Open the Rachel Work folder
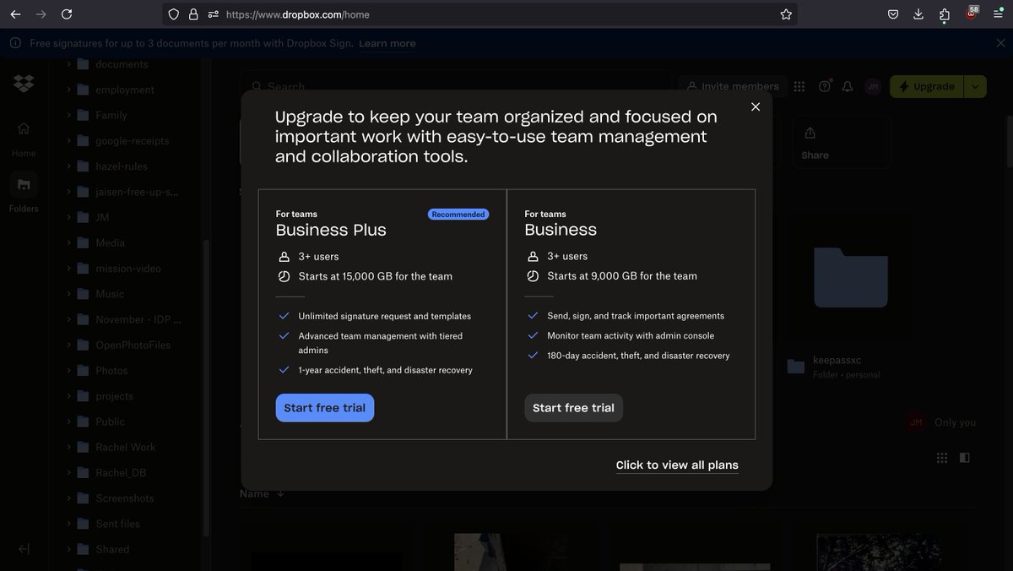1013x571 pixels. point(125,447)
